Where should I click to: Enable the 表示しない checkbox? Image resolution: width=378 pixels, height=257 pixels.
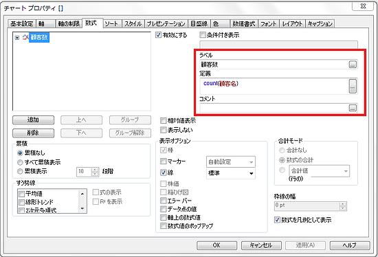[x=163, y=130]
